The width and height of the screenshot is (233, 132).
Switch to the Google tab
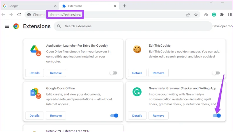[30, 6]
